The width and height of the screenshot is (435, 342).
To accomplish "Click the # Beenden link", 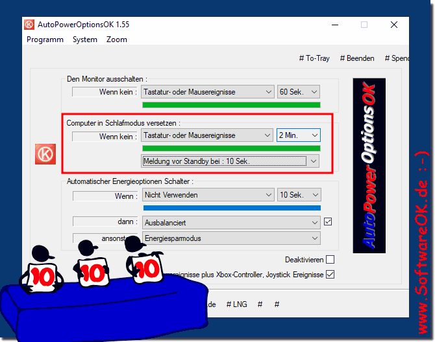I will click(357, 58).
